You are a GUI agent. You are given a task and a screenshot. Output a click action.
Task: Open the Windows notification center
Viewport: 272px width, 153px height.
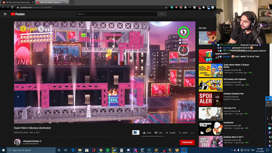pos(267,150)
